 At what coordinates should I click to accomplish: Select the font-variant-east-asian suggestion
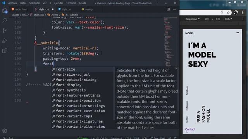point(83,111)
